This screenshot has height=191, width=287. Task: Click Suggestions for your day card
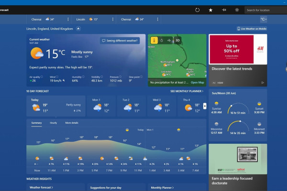pos(116,187)
